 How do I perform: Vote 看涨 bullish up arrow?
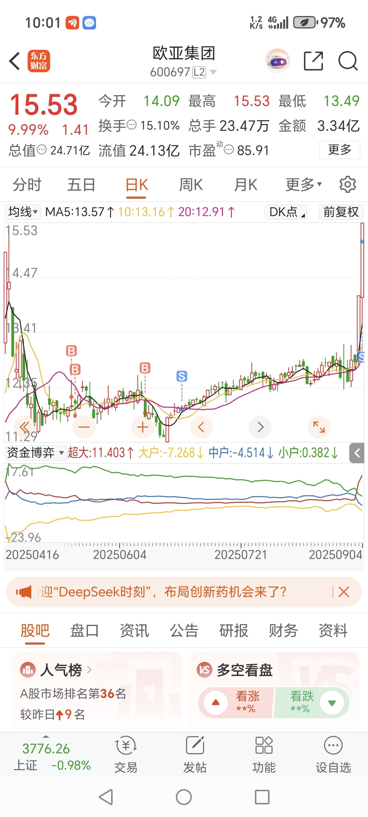click(x=216, y=703)
